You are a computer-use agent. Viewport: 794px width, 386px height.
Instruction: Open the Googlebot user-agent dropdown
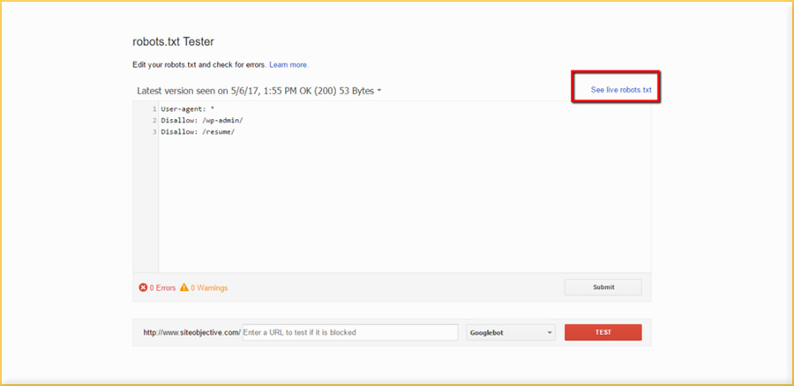coord(511,332)
